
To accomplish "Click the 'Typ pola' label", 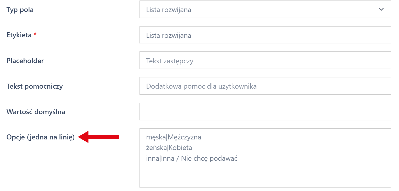I will click(20, 10).
